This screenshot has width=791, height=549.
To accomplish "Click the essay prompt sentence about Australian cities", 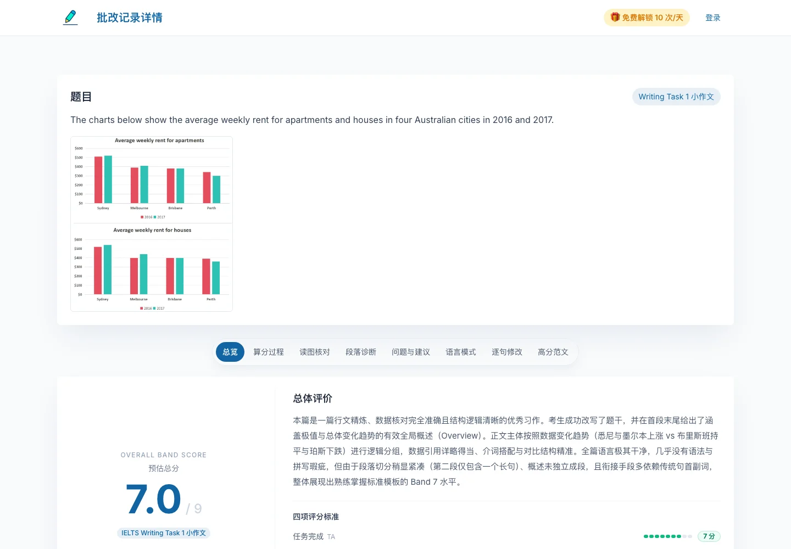I will click(312, 120).
